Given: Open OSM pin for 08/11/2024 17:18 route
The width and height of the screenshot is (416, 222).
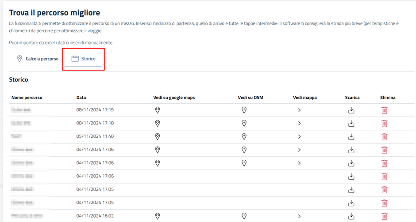Looking at the screenshot, I should pyautogui.click(x=244, y=124).
